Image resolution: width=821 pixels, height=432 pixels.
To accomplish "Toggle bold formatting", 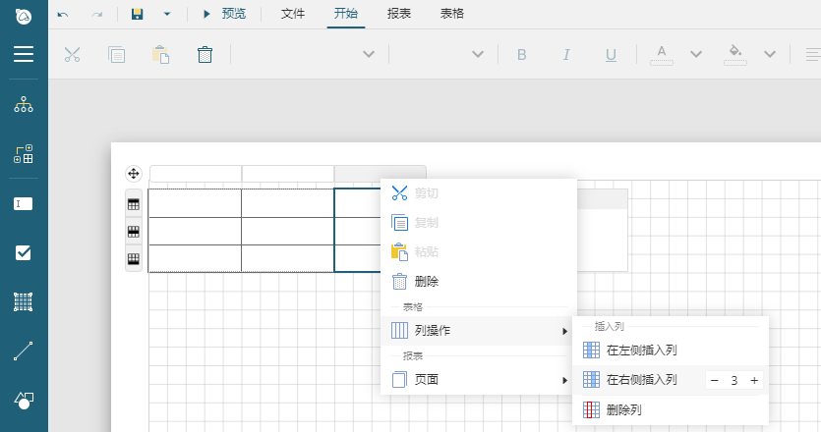I will tap(521, 54).
